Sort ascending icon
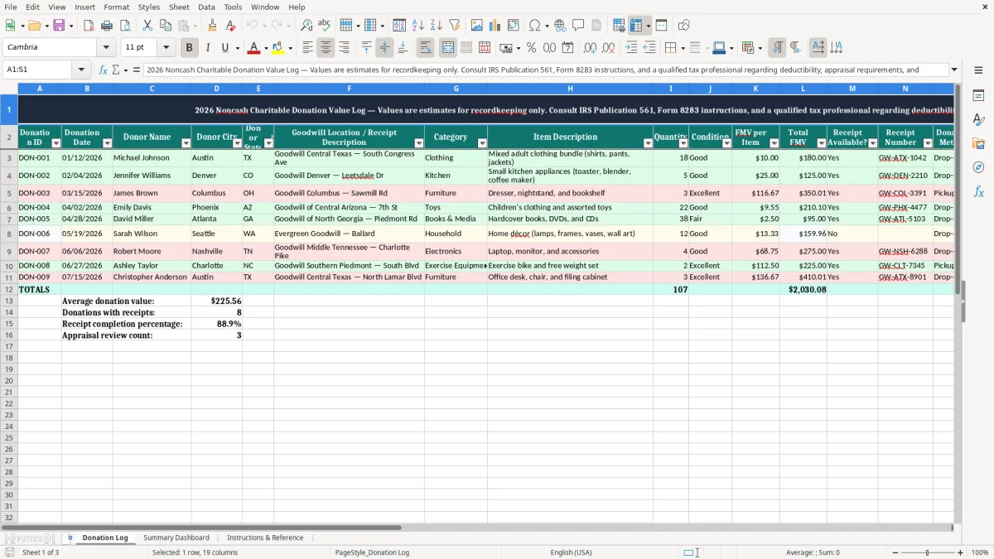 (418, 26)
